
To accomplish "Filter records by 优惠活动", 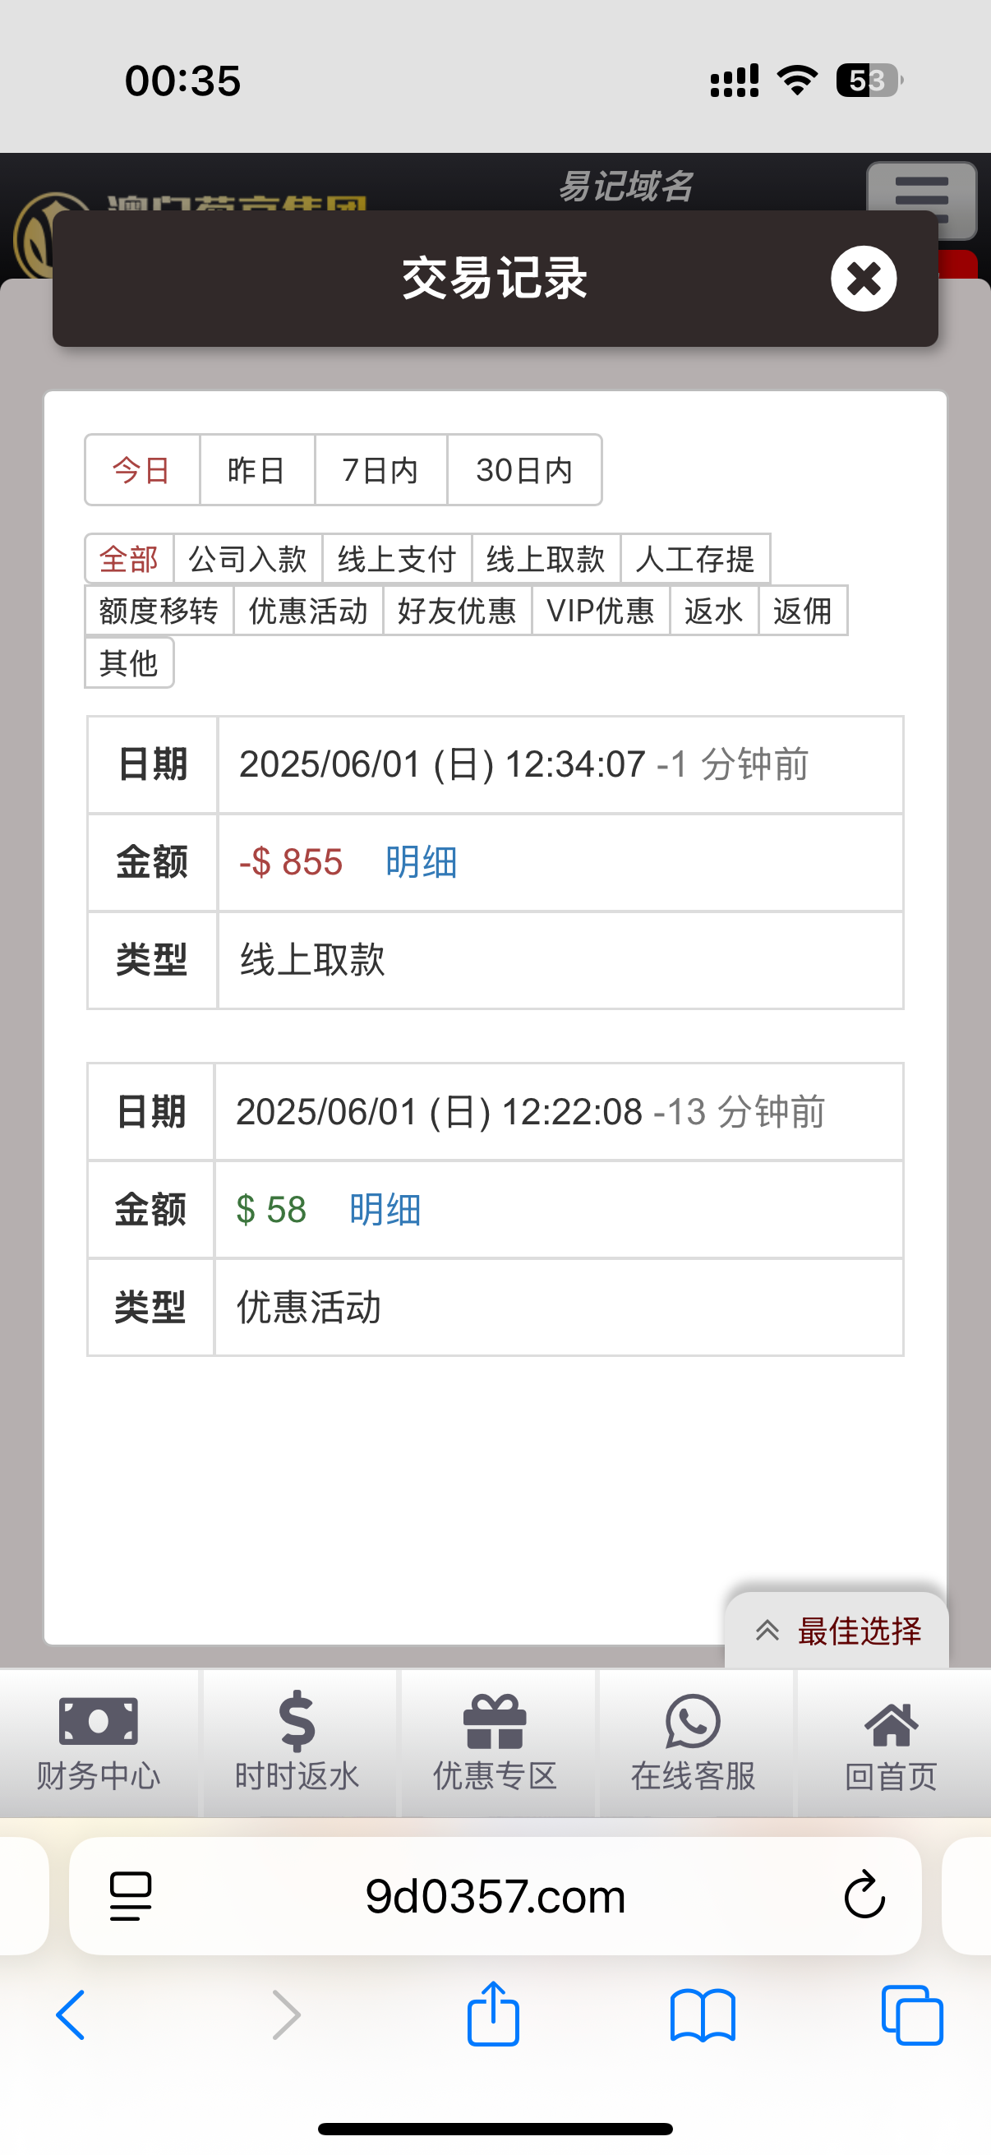I will [308, 611].
